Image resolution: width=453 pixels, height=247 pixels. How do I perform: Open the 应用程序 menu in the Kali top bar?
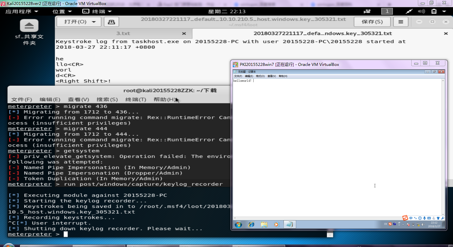pos(22,11)
